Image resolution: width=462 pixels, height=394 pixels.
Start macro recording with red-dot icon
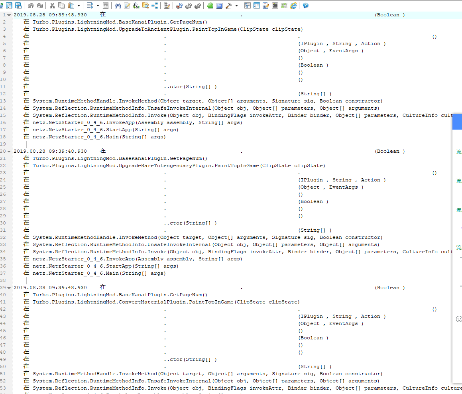click(x=179, y=6)
